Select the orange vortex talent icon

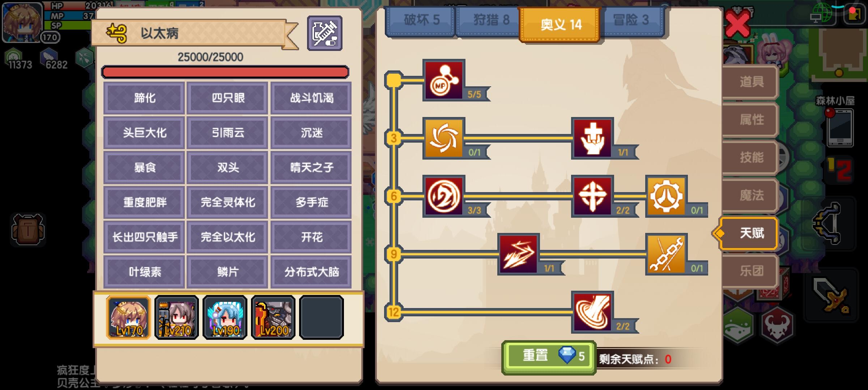(x=444, y=138)
